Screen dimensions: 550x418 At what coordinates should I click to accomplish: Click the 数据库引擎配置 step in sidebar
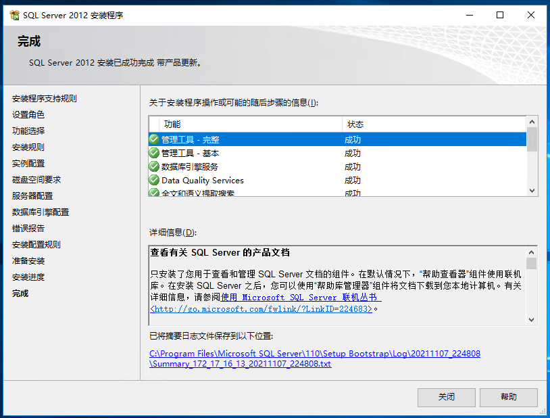[41, 212]
